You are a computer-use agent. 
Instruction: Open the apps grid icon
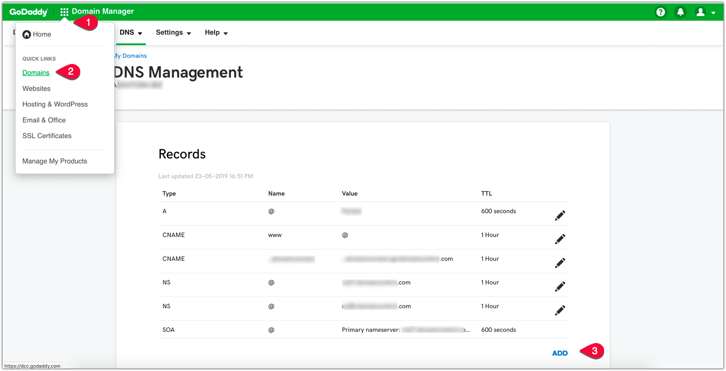pyautogui.click(x=64, y=12)
